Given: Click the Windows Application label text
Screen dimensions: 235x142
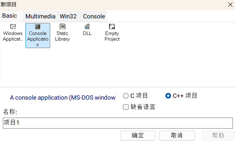Looking at the screenshot, I should (13, 36).
